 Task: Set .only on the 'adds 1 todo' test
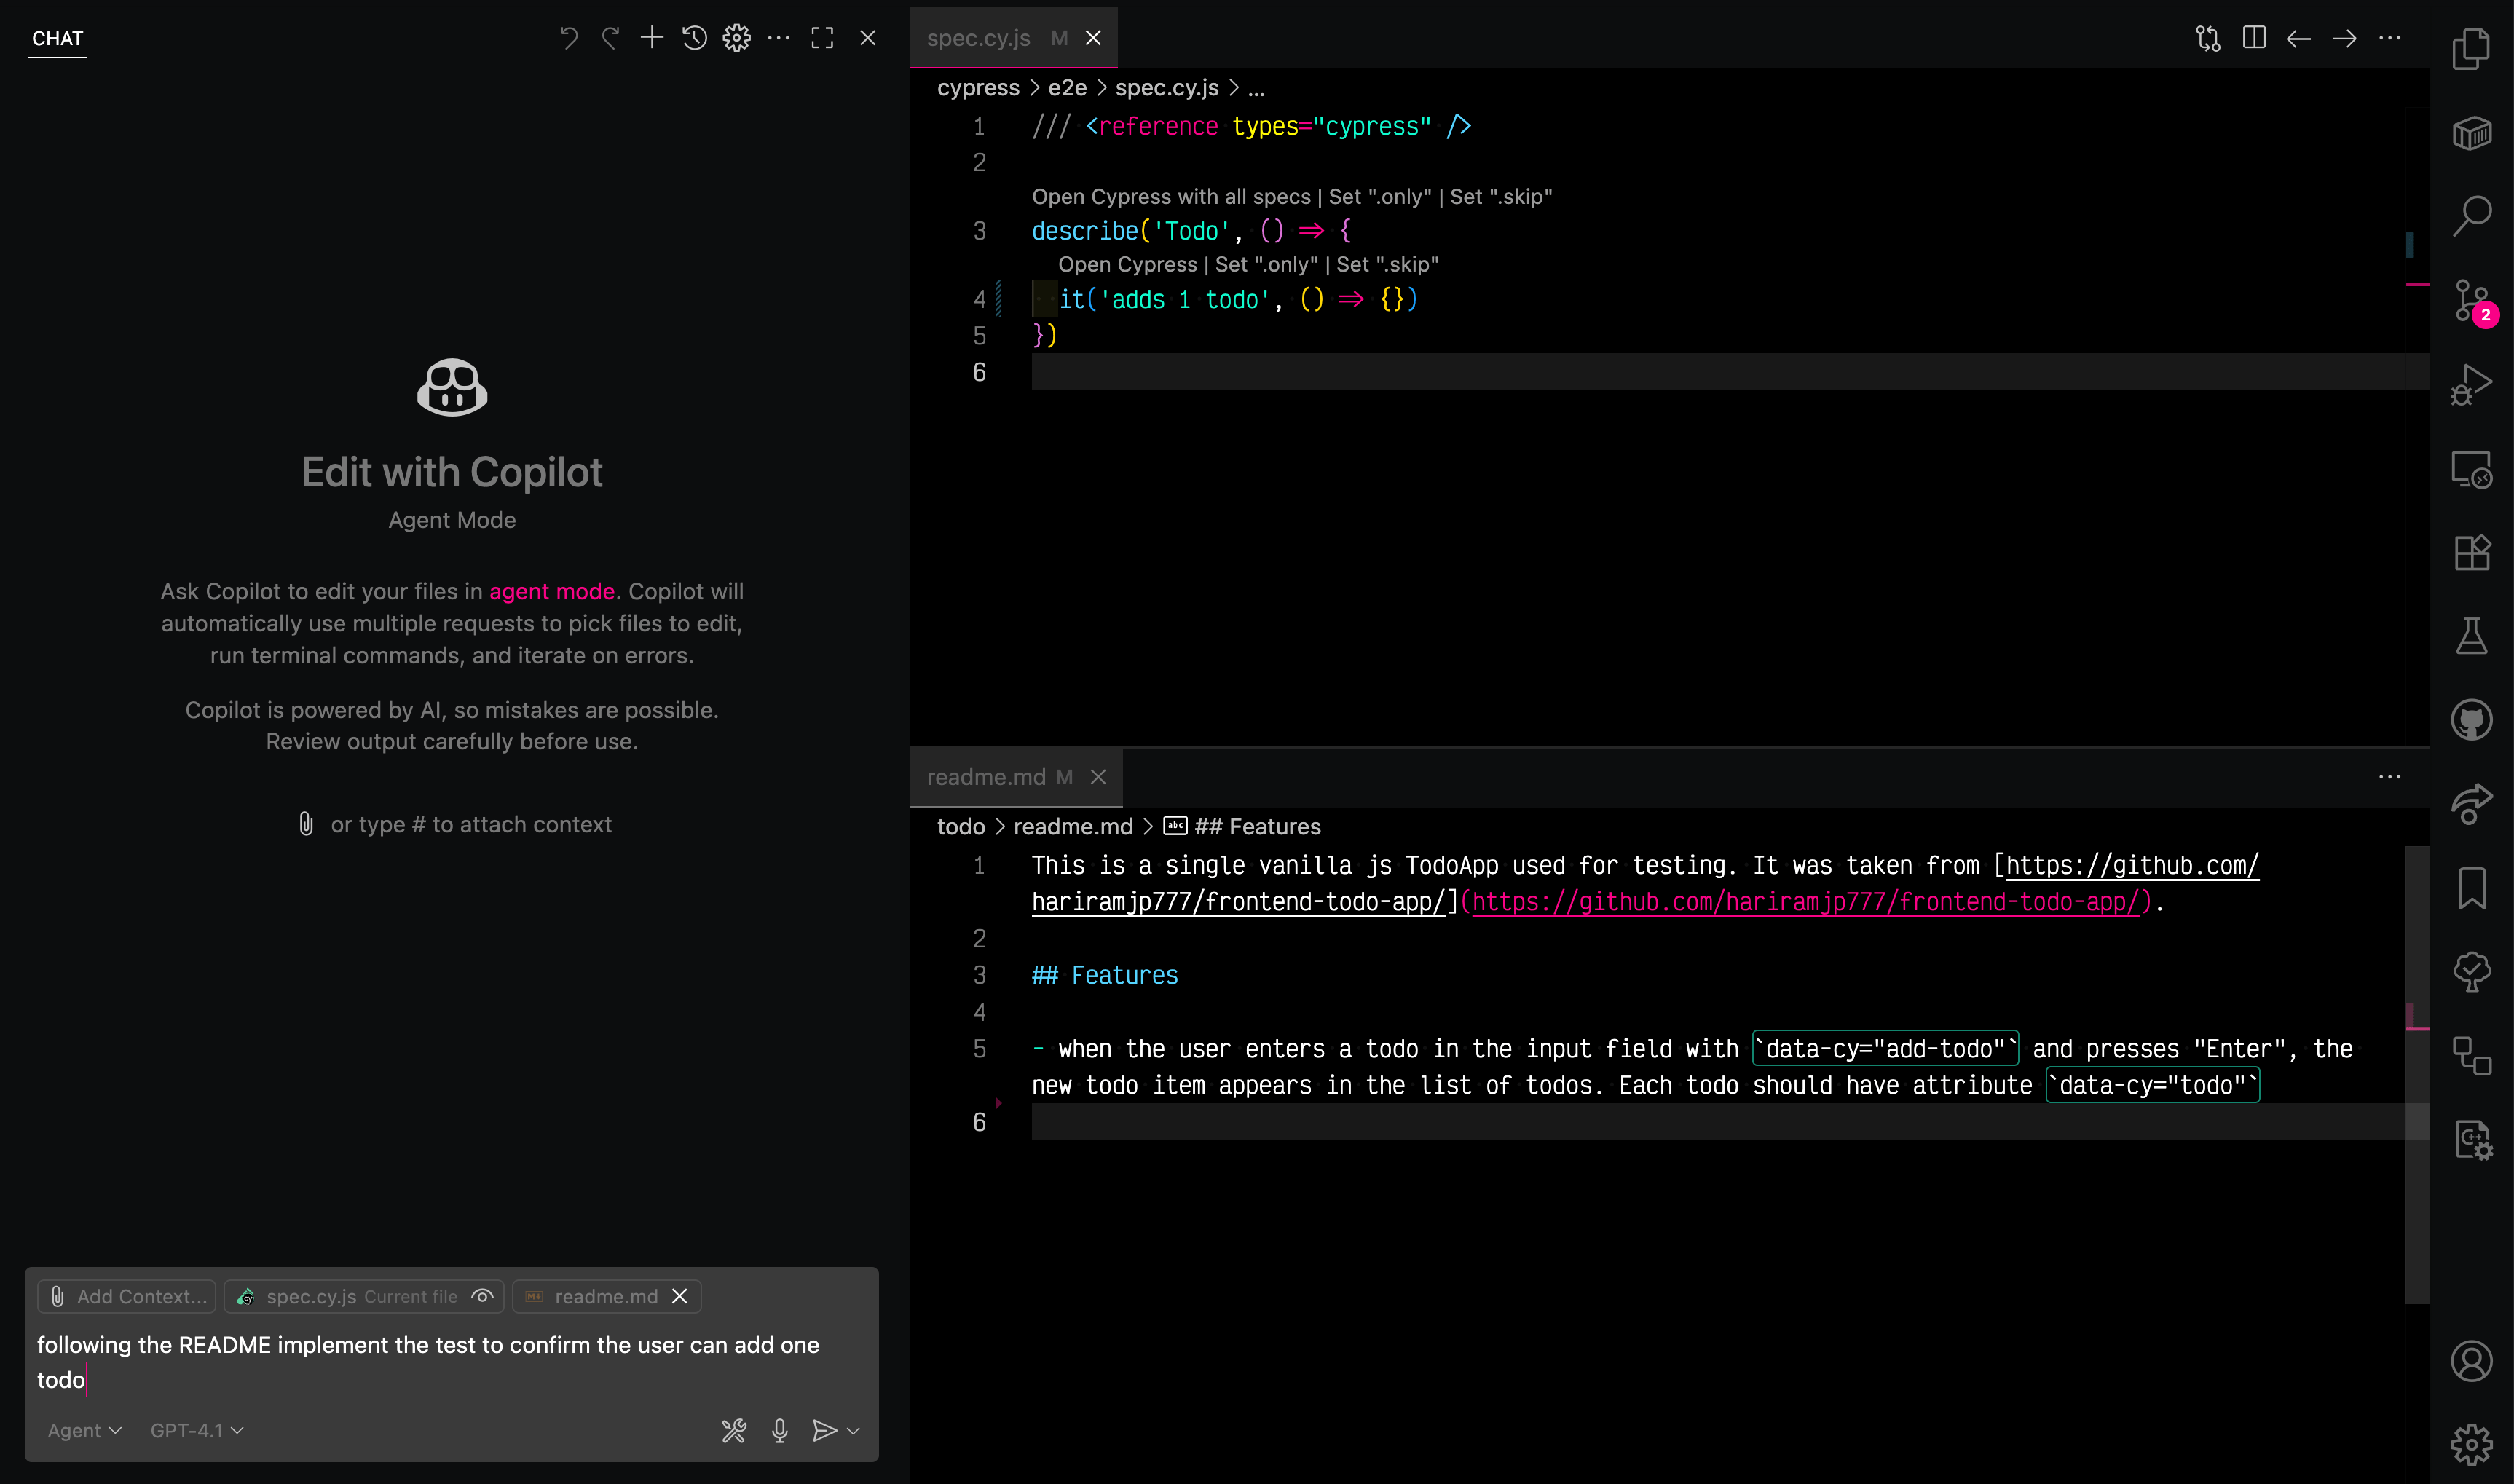coord(1266,265)
